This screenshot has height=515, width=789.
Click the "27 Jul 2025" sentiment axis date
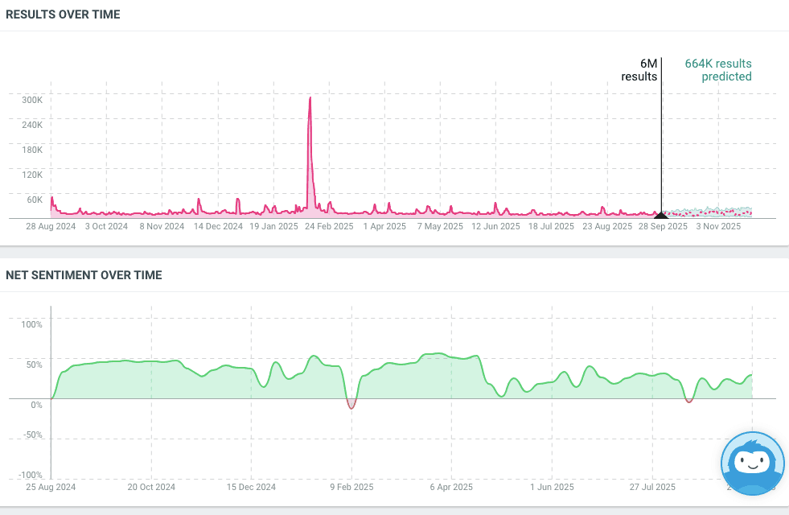point(652,488)
